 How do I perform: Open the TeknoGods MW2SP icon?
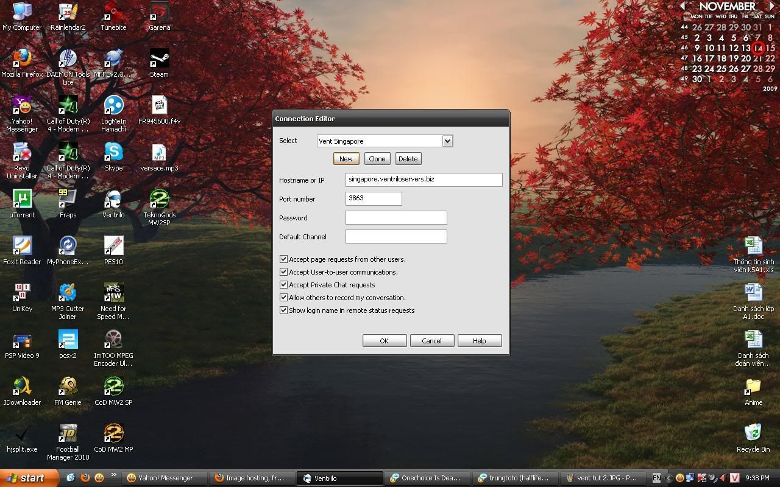159,208
